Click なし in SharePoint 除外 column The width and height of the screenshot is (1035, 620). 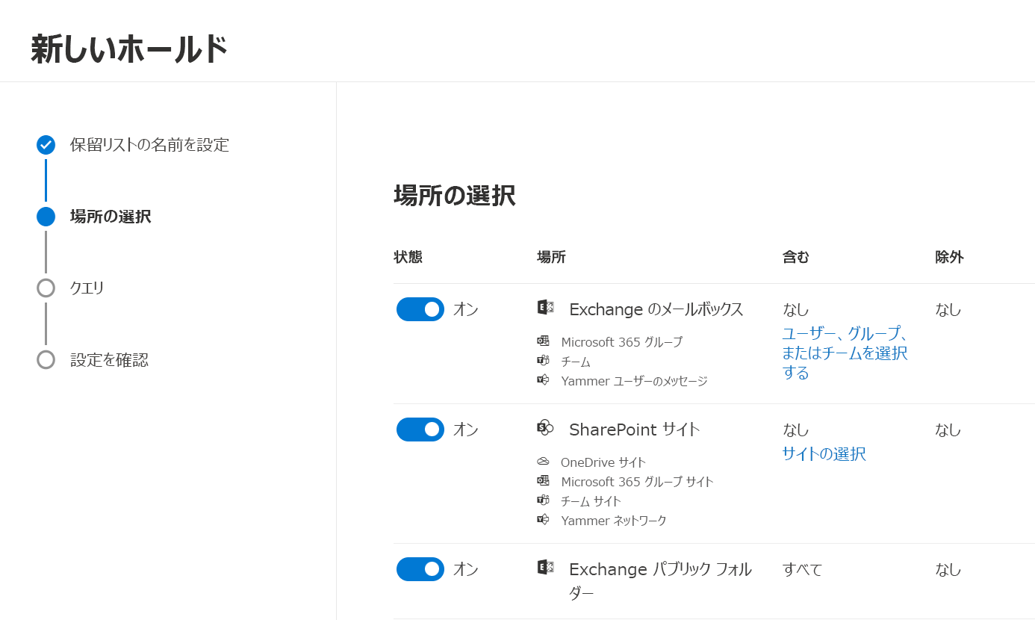coord(948,430)
